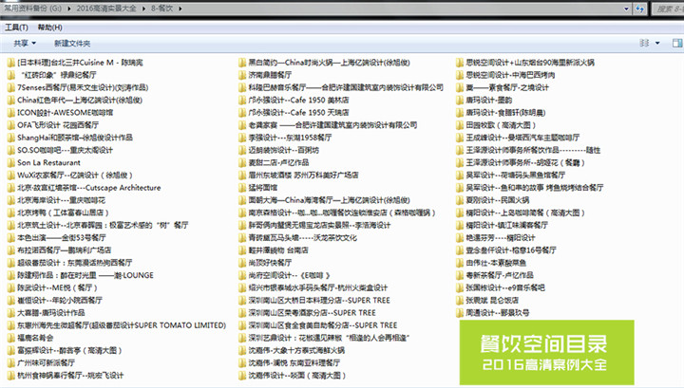This screenshot has height=388, width=684.
Task: Select folder name containing 大象十方泰式海鲜火锅
Action: pyautogui.click(x=296, y=351)
